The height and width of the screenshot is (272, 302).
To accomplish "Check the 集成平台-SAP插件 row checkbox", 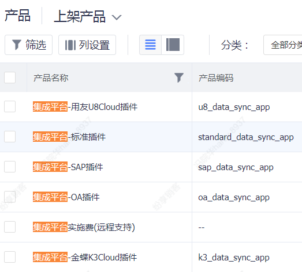I will click(10, 167).
